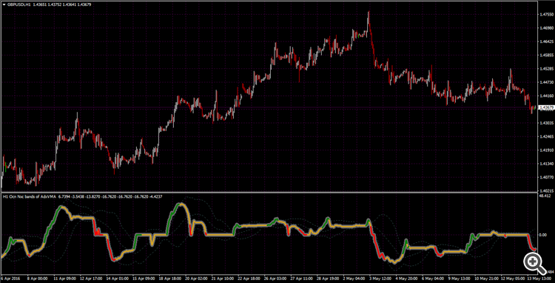This screenshot has width=555, height=283.
Task: Click the indicator 0.00 level label
Action: [x=543, y=235]
